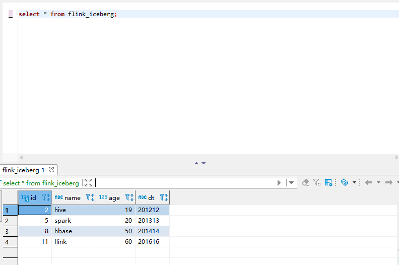Click the apply filter play arrow
Image resolution: width=399 pixels, height=265 pixels.
[279, 183]
